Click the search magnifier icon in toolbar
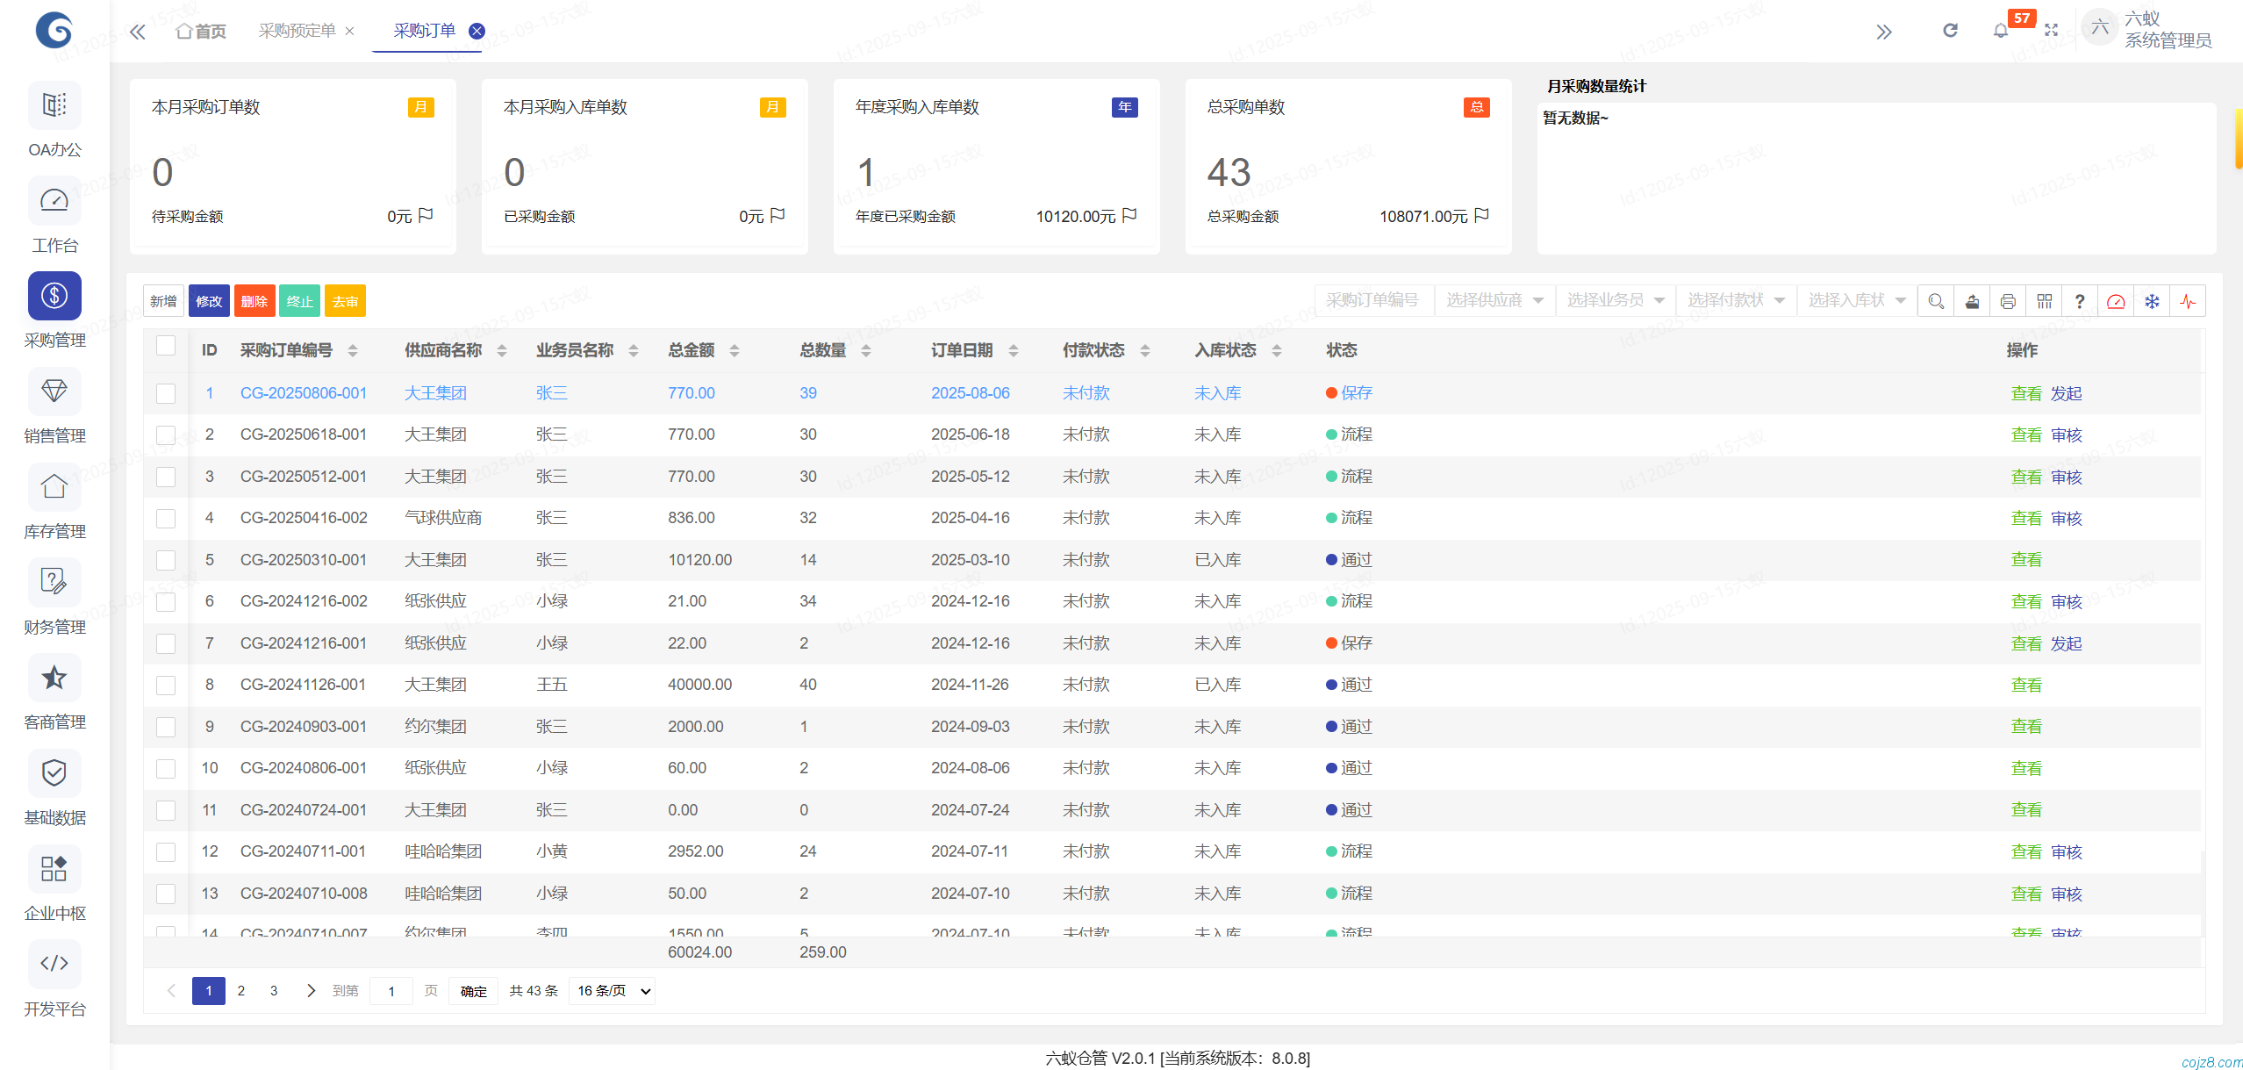This screenshot has height=1070, width=2243. pyautogui.click(x=1936, y=301)
